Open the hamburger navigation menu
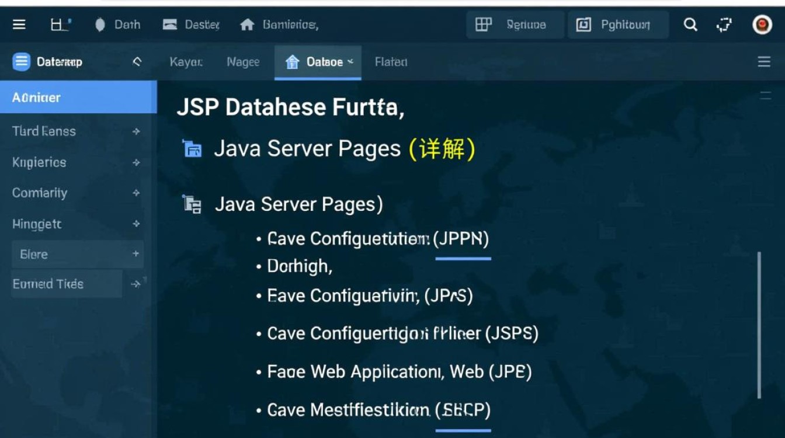Screen dimensions: 785x438 pos(19,25)
